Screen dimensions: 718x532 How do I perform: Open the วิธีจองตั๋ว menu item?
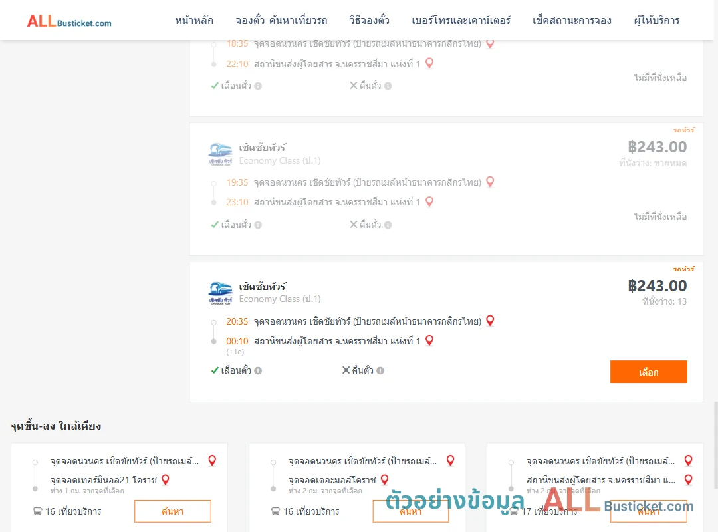tap(369, 20)
